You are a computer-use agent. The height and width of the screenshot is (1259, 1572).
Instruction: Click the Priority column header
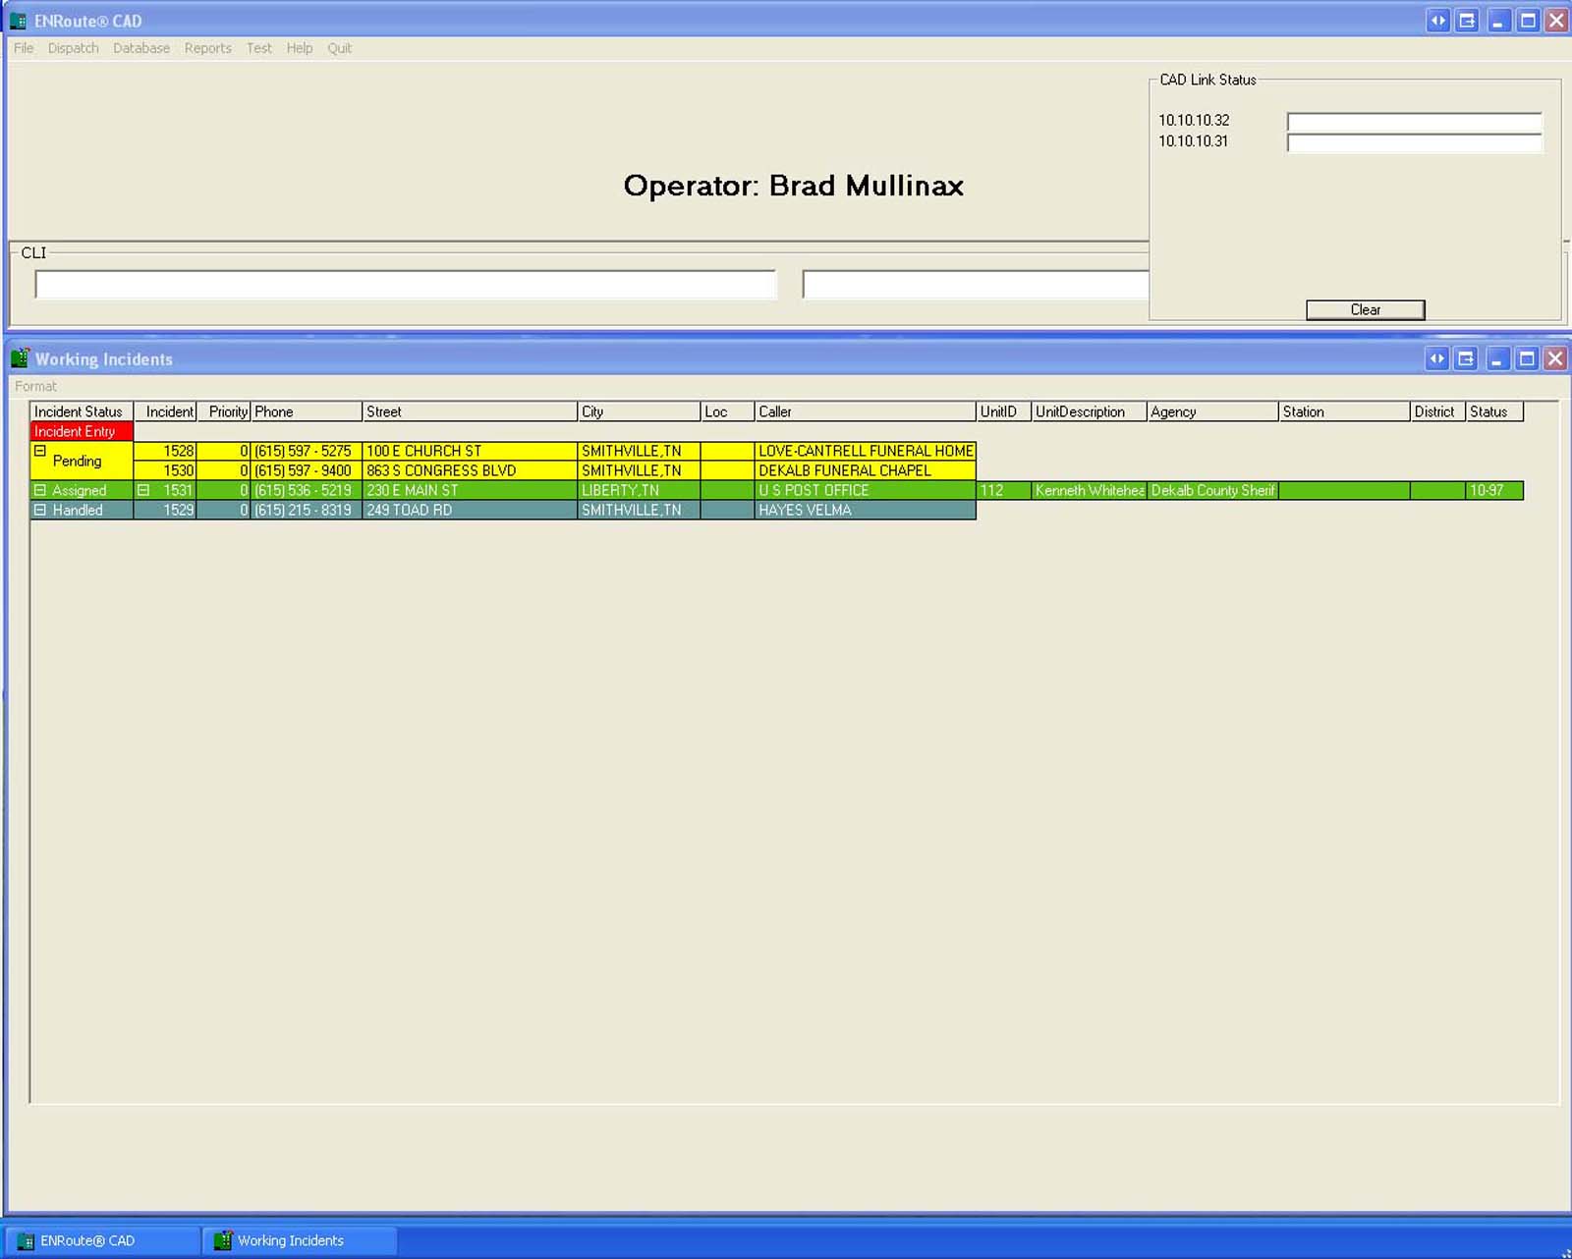(224, 412)
